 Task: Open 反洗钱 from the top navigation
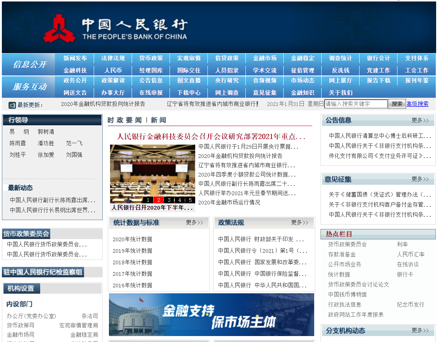click(x=340, y=70)
